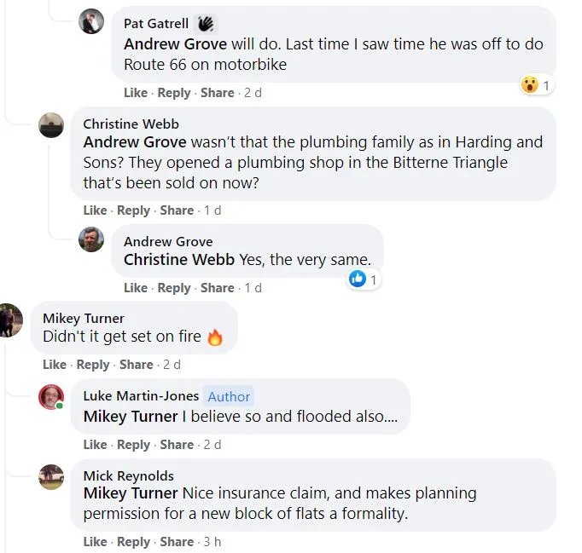582x553 pixels.
Task: Open Mikey Turner mention in Mick's comment
Action: pyautogui.click(x=131, y=493)
